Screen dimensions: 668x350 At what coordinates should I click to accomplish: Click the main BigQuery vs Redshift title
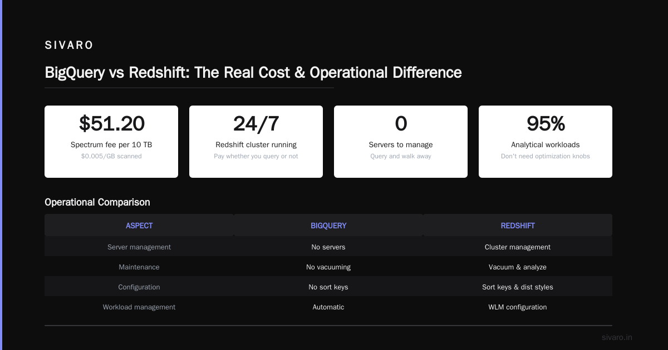(253, 72)
